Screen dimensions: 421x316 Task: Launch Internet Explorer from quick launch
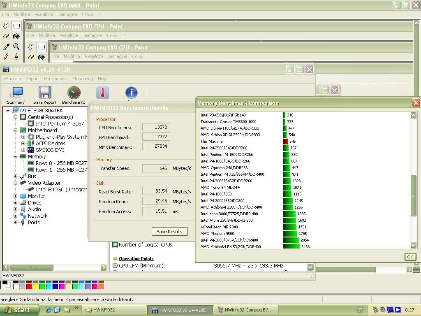coord(49,310)
